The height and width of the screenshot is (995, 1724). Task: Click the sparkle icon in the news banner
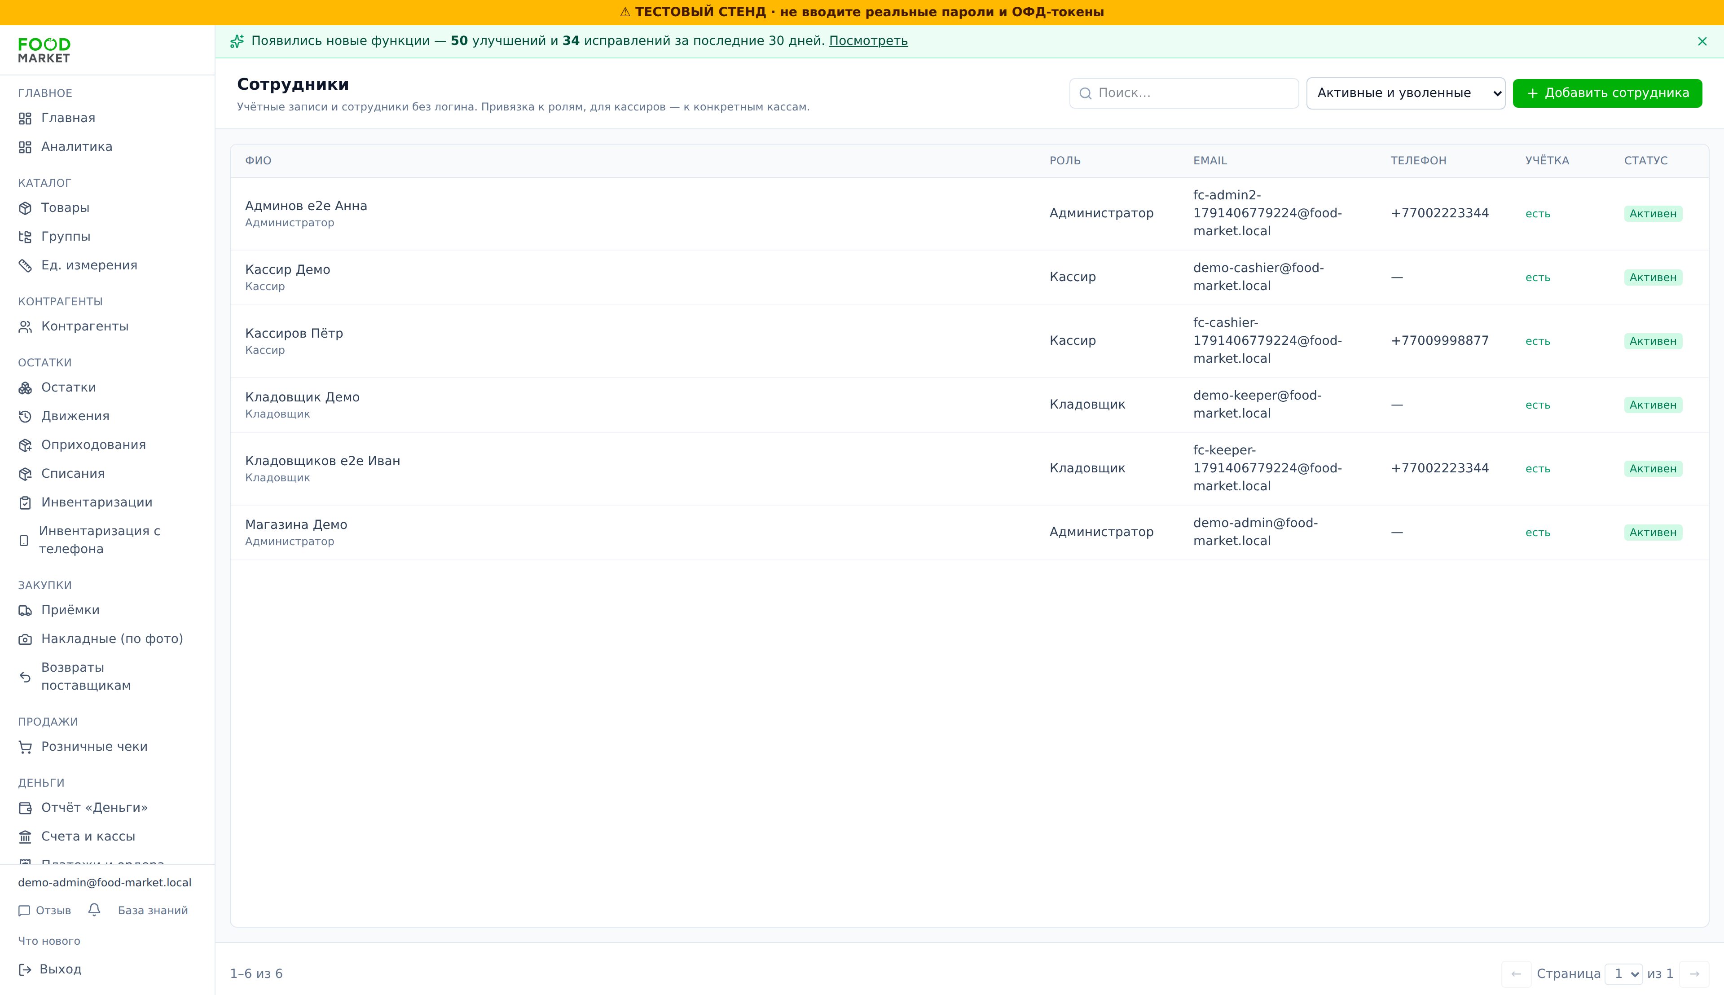tap(237, 41)
